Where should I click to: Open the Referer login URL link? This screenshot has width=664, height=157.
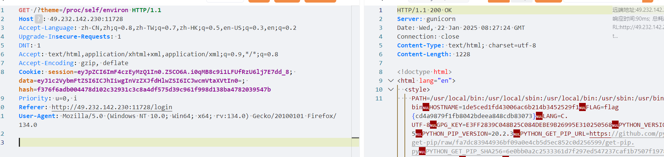(x=111, y=107)
